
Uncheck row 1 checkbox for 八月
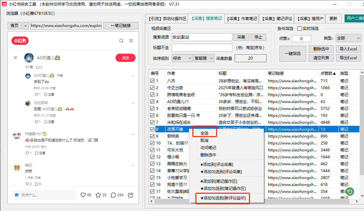click(152, 81)
